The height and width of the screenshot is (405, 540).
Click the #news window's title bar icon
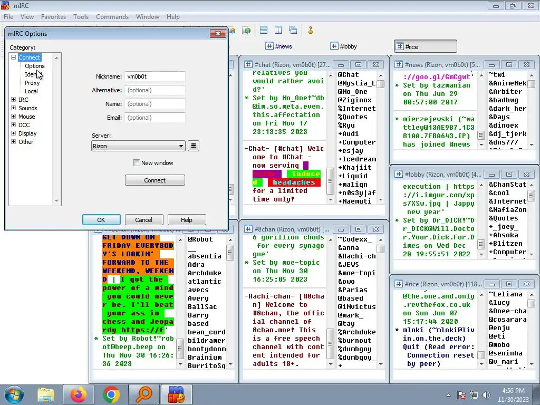pos(399,64)
